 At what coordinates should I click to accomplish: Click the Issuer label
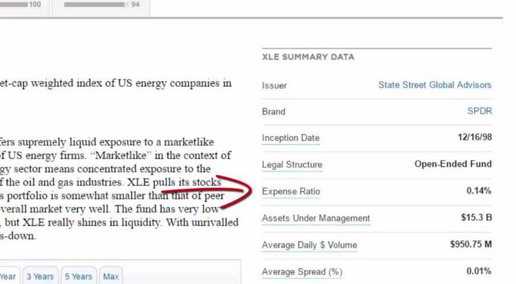click(274, 86)
